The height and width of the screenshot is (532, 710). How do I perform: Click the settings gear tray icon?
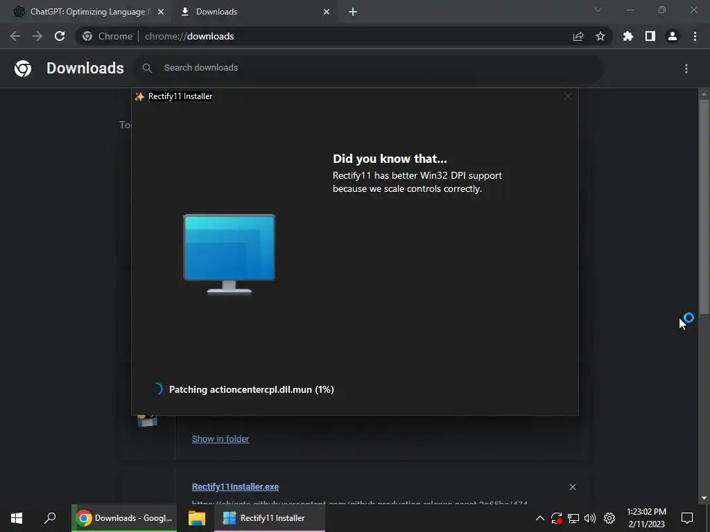[x=609, y=518]
